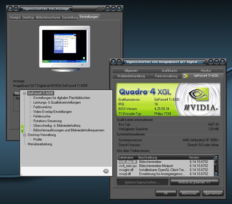This screenshot has height=204, width=232.
Task: Click the pin icon in the Anzeige window title bar
Action: point(10,8)
